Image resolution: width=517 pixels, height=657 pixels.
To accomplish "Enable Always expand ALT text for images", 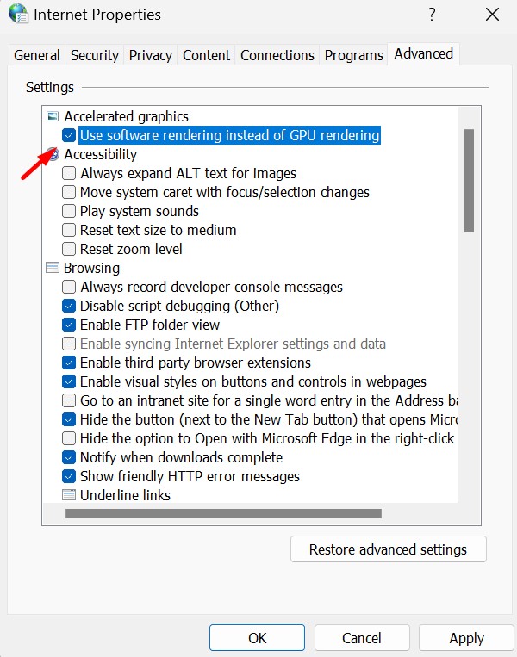I will pos(69,173).
